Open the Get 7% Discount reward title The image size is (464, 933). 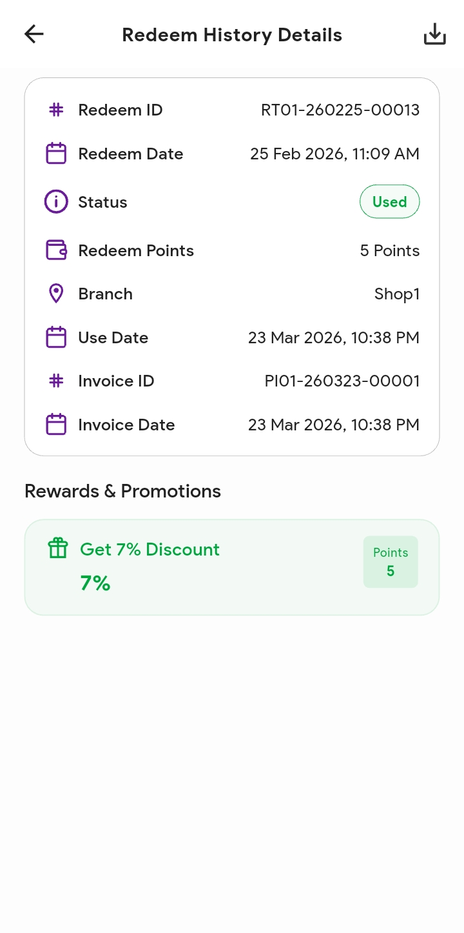150,549
